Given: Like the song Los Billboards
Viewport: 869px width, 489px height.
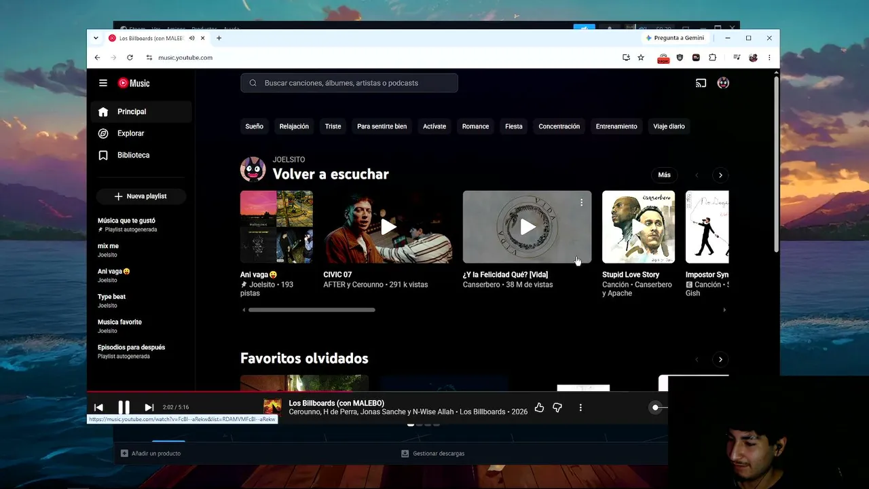Looking at the screenshot, I should 539,407.
